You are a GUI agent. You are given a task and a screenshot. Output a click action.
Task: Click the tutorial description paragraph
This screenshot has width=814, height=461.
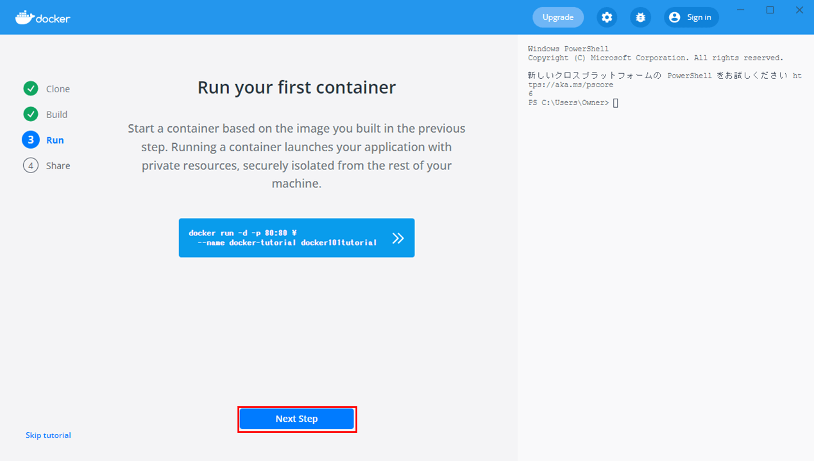click(296, 156)
